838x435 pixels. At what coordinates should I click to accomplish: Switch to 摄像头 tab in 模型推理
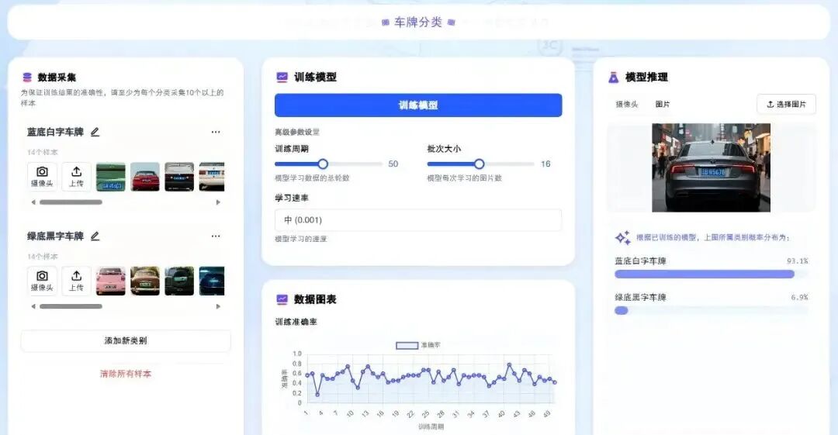[x=627, y=104]
